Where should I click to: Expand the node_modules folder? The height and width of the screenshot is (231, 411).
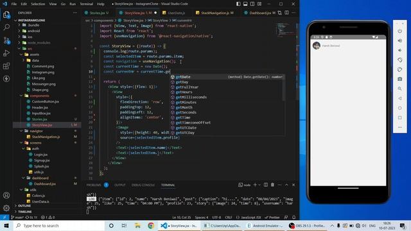(39, 43)
